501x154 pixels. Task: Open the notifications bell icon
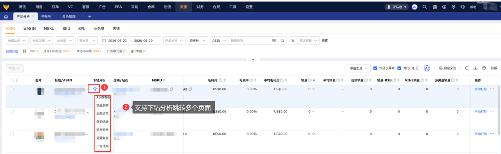click(453, 7)
